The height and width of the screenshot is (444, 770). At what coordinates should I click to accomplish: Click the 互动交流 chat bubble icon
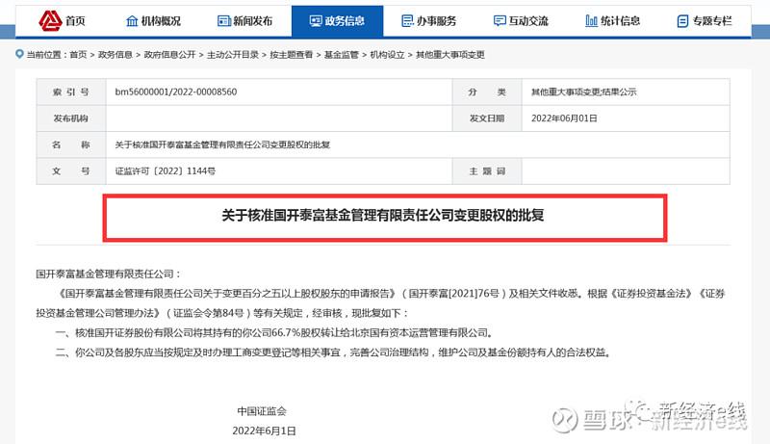click(500, 20)
